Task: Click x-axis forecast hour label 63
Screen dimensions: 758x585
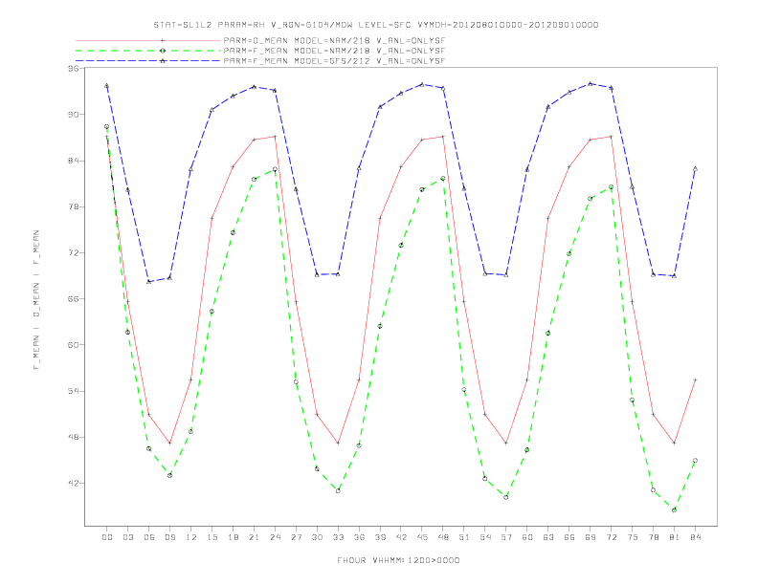Action: click(x=548, y=537)
